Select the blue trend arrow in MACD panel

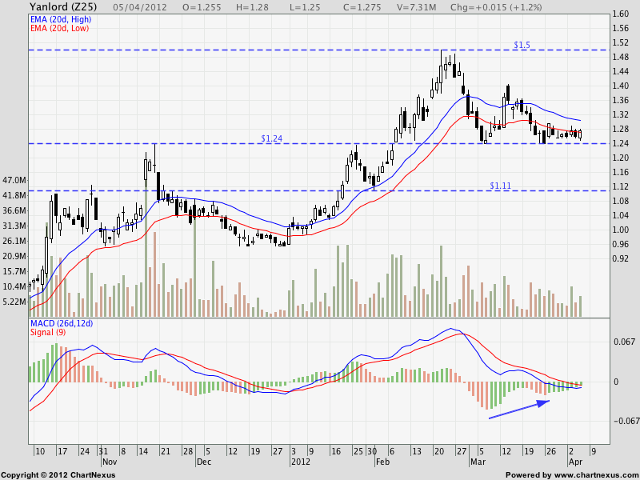(x=518, y=409)
